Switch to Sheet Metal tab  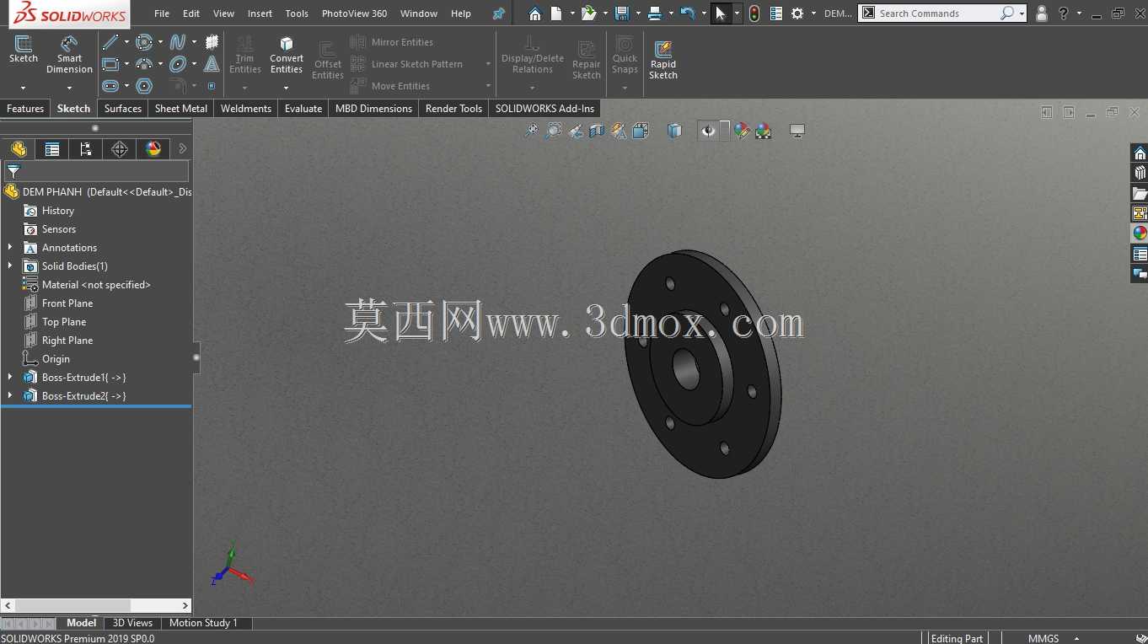[181, 108]
